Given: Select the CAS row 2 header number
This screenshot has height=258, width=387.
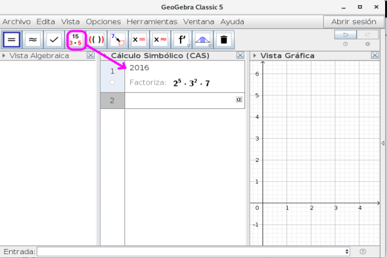Looking at the screenshot, I should (112, 101).
